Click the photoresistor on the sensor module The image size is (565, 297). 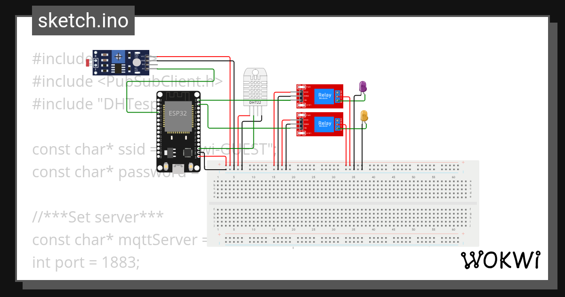pyautogui.click(x=88, y=62)
